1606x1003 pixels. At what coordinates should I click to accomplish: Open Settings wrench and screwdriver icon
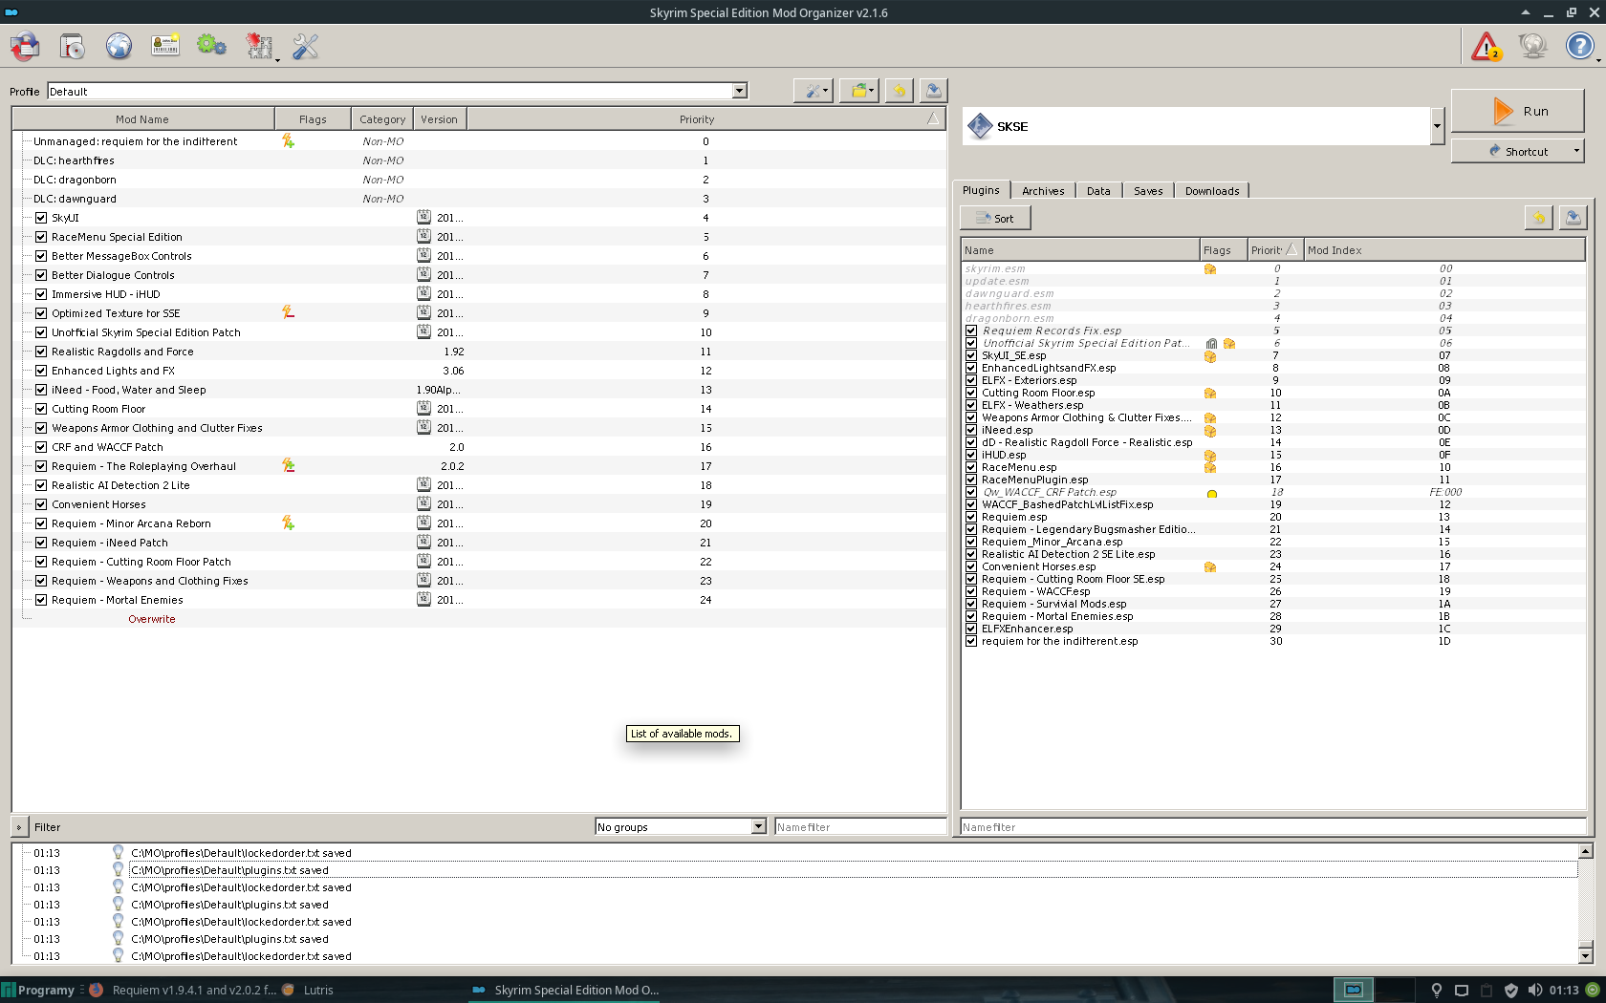(x=305, y=46)
